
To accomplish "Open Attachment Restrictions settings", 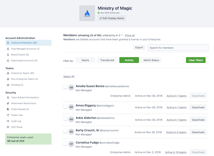I will (x=24, y=103).
